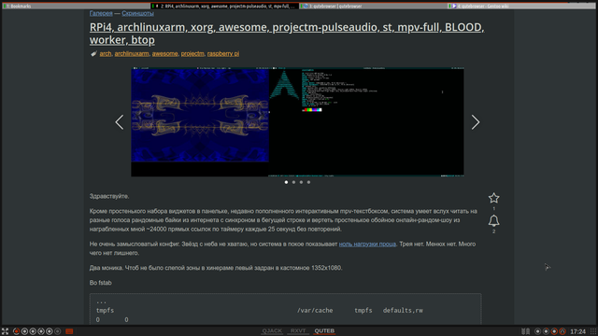Viewport: 598px width, 336px height.
Task: Open the Скриншоты breadcrumb link
Action: [x=137, y=13]
